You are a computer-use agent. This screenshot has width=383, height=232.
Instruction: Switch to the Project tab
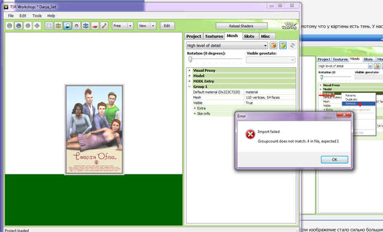click(194, 36)
